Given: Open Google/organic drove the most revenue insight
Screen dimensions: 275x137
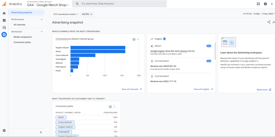Looking at the screenshot, I should 173,51.
